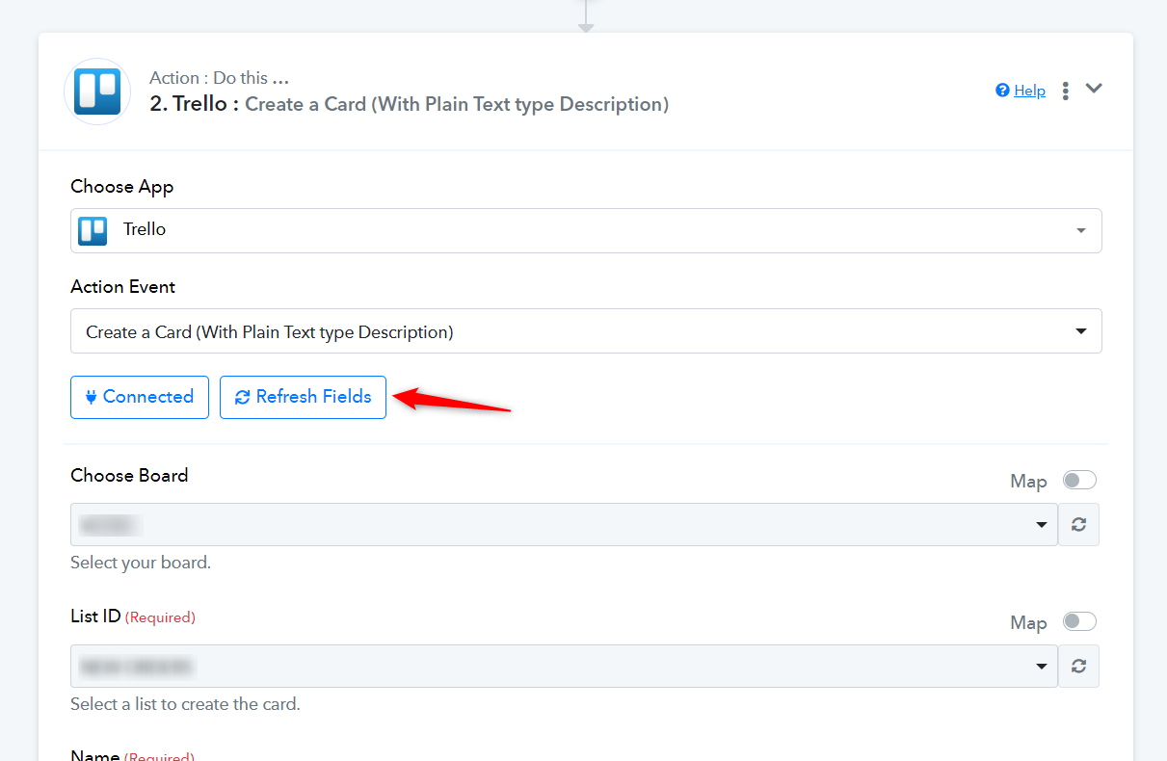Image resolution: width=1167 pixels, height=761 pixels.
Task: Open the Help link
Action: [1029, 91]
